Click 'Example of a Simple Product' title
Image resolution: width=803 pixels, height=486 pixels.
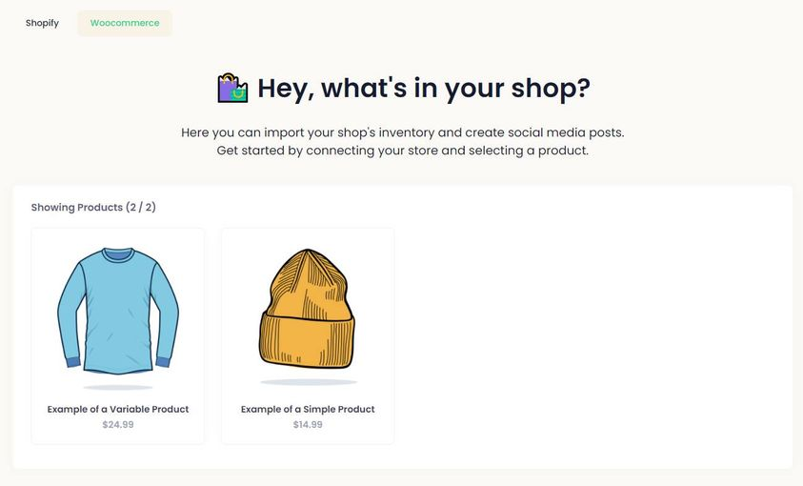point(308,409)
